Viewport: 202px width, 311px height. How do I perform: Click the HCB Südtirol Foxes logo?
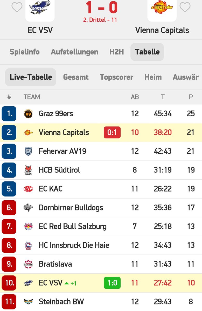(28, 170)
